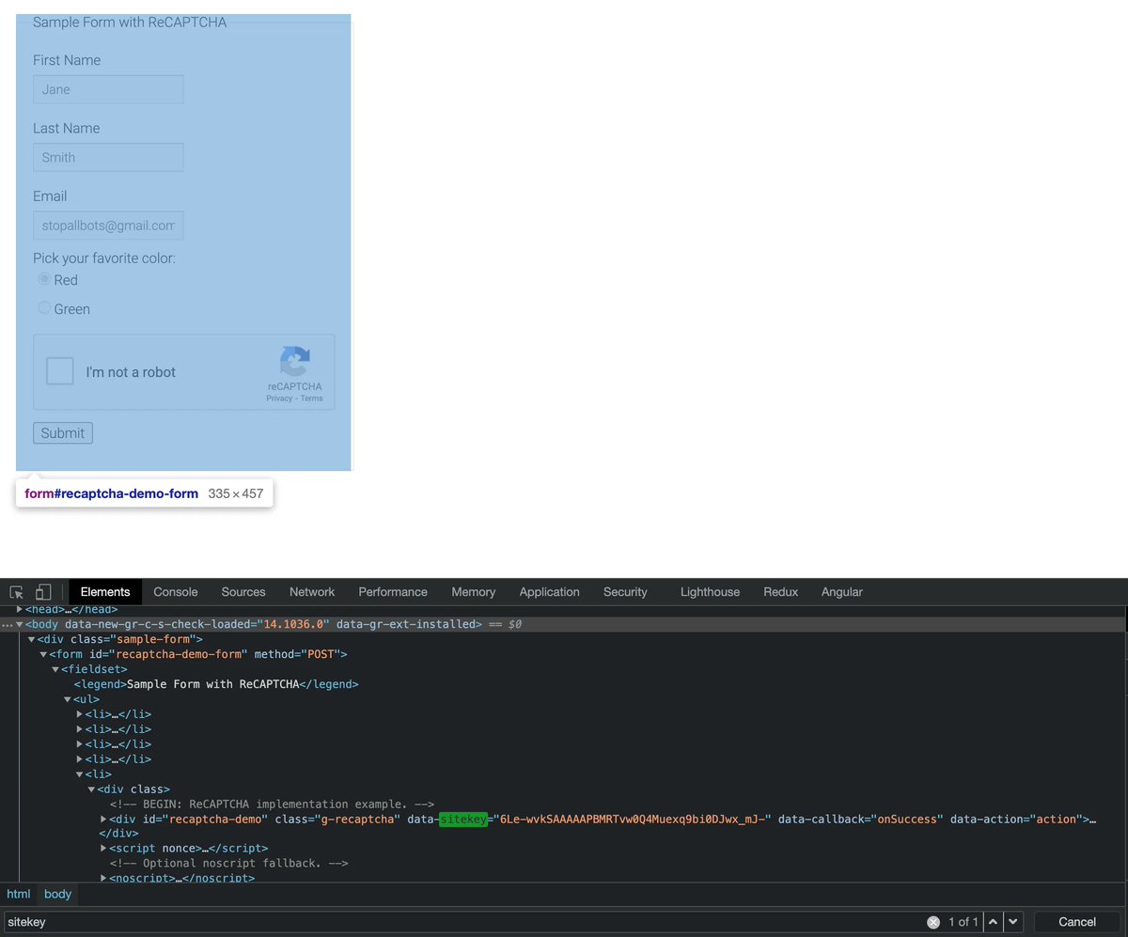The image size is (1128, 937).
Task: Expand the script nonce node
Action: tap(103, 849)
